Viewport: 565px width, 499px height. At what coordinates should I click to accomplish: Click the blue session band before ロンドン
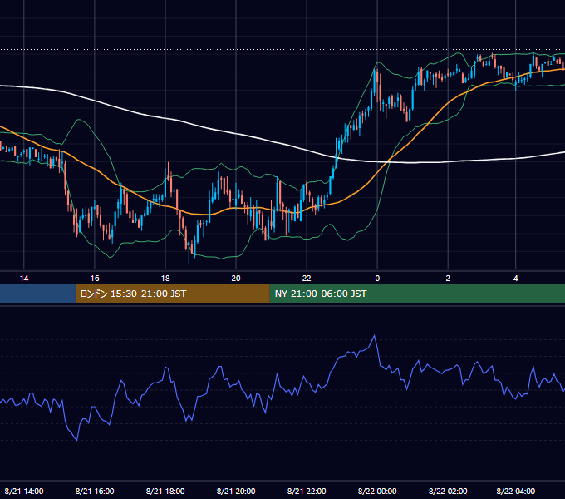point(37,294)
